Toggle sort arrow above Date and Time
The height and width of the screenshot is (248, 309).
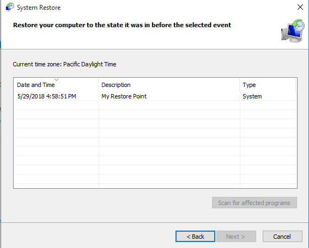(x=56, y=80)
